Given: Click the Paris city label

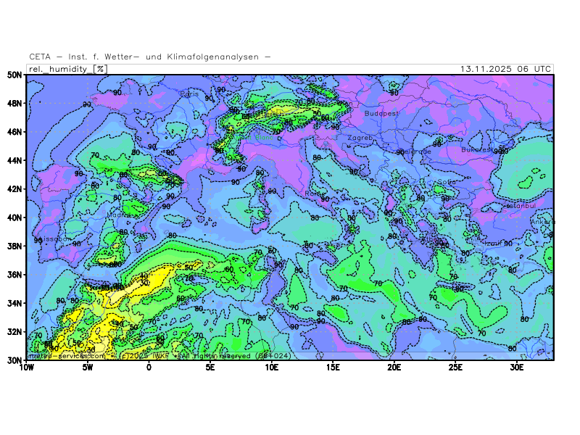Looking at the screenshot, I should tap(190, 94).
